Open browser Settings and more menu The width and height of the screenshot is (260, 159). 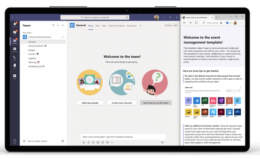tap(241, 23)
